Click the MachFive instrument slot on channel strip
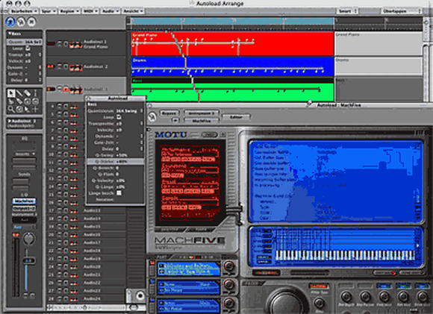Viewport: 433px width, 314px height. pos(24,201)
